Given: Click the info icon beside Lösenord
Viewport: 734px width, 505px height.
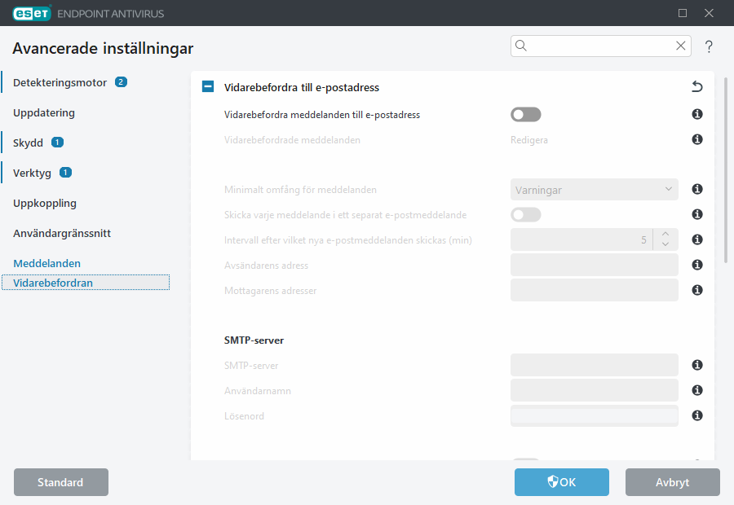Looking at the screenshot, I should (x=696, y=415).
